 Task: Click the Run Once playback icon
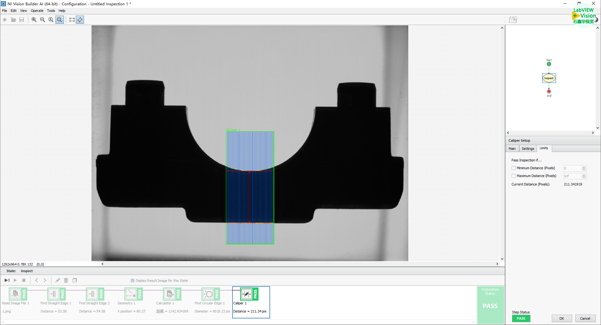coord(7,280)
